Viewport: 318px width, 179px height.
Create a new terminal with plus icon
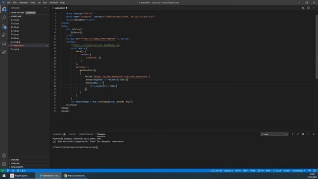coord(292,134)
